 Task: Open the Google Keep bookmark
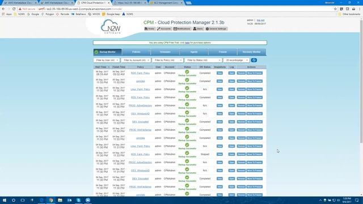111,14
